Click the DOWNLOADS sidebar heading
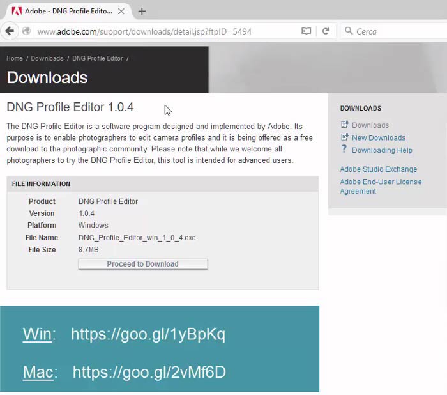This screenshot has width=447, height=395. click(360, 108)
